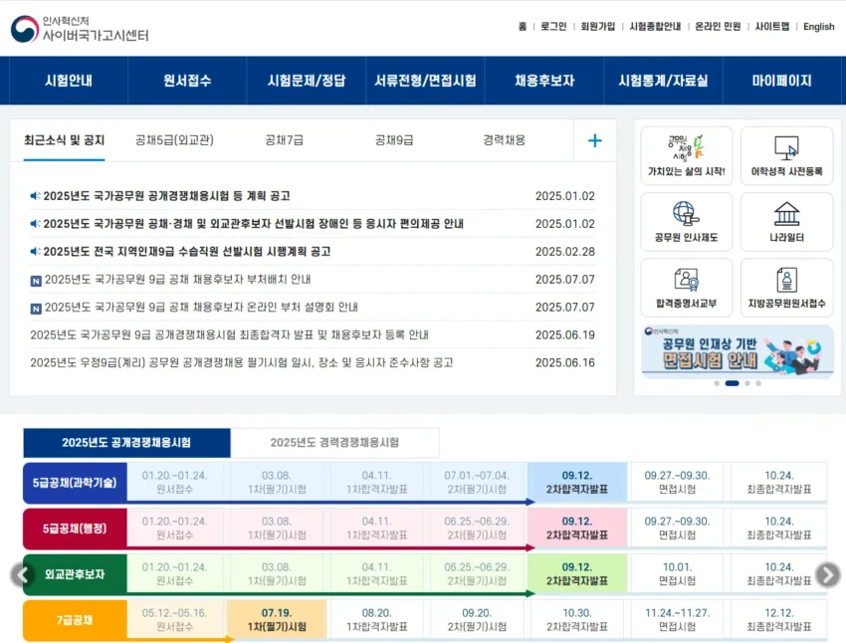Open notice 2025년도 국가공무원 공개경쟁채용시험 등 계획 공고

coord(167,196)
